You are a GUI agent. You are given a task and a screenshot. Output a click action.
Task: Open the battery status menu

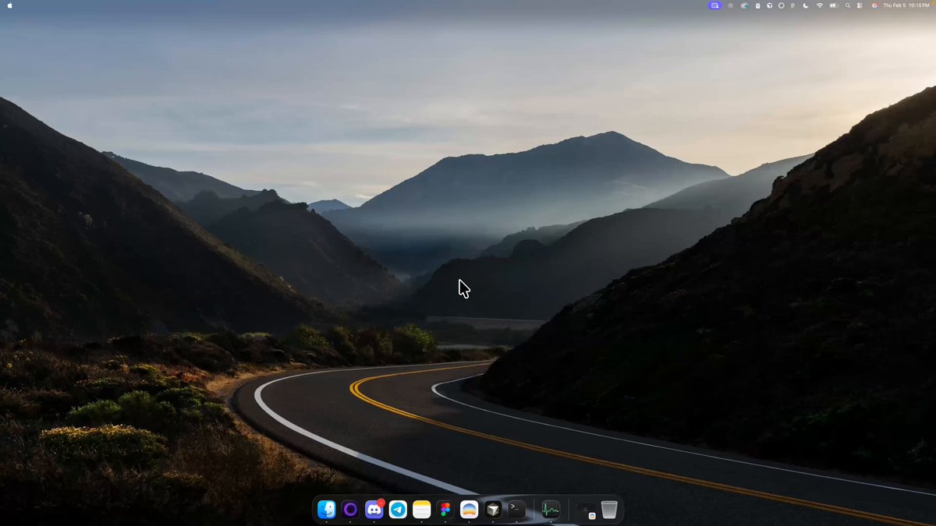point(834,5)
